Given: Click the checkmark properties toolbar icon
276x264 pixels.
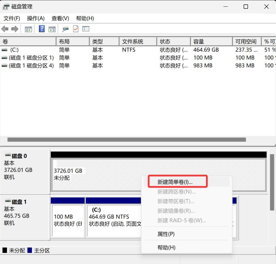Looking at the screenshot, I should pos(76,29).
